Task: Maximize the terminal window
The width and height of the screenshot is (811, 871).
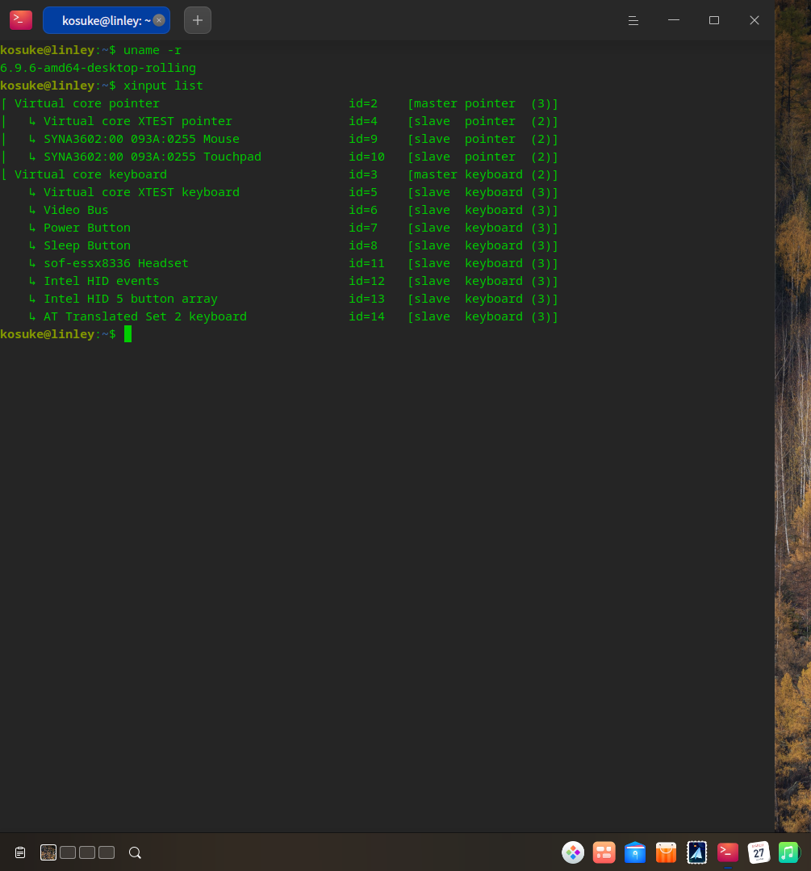Action: pos(714,20)
